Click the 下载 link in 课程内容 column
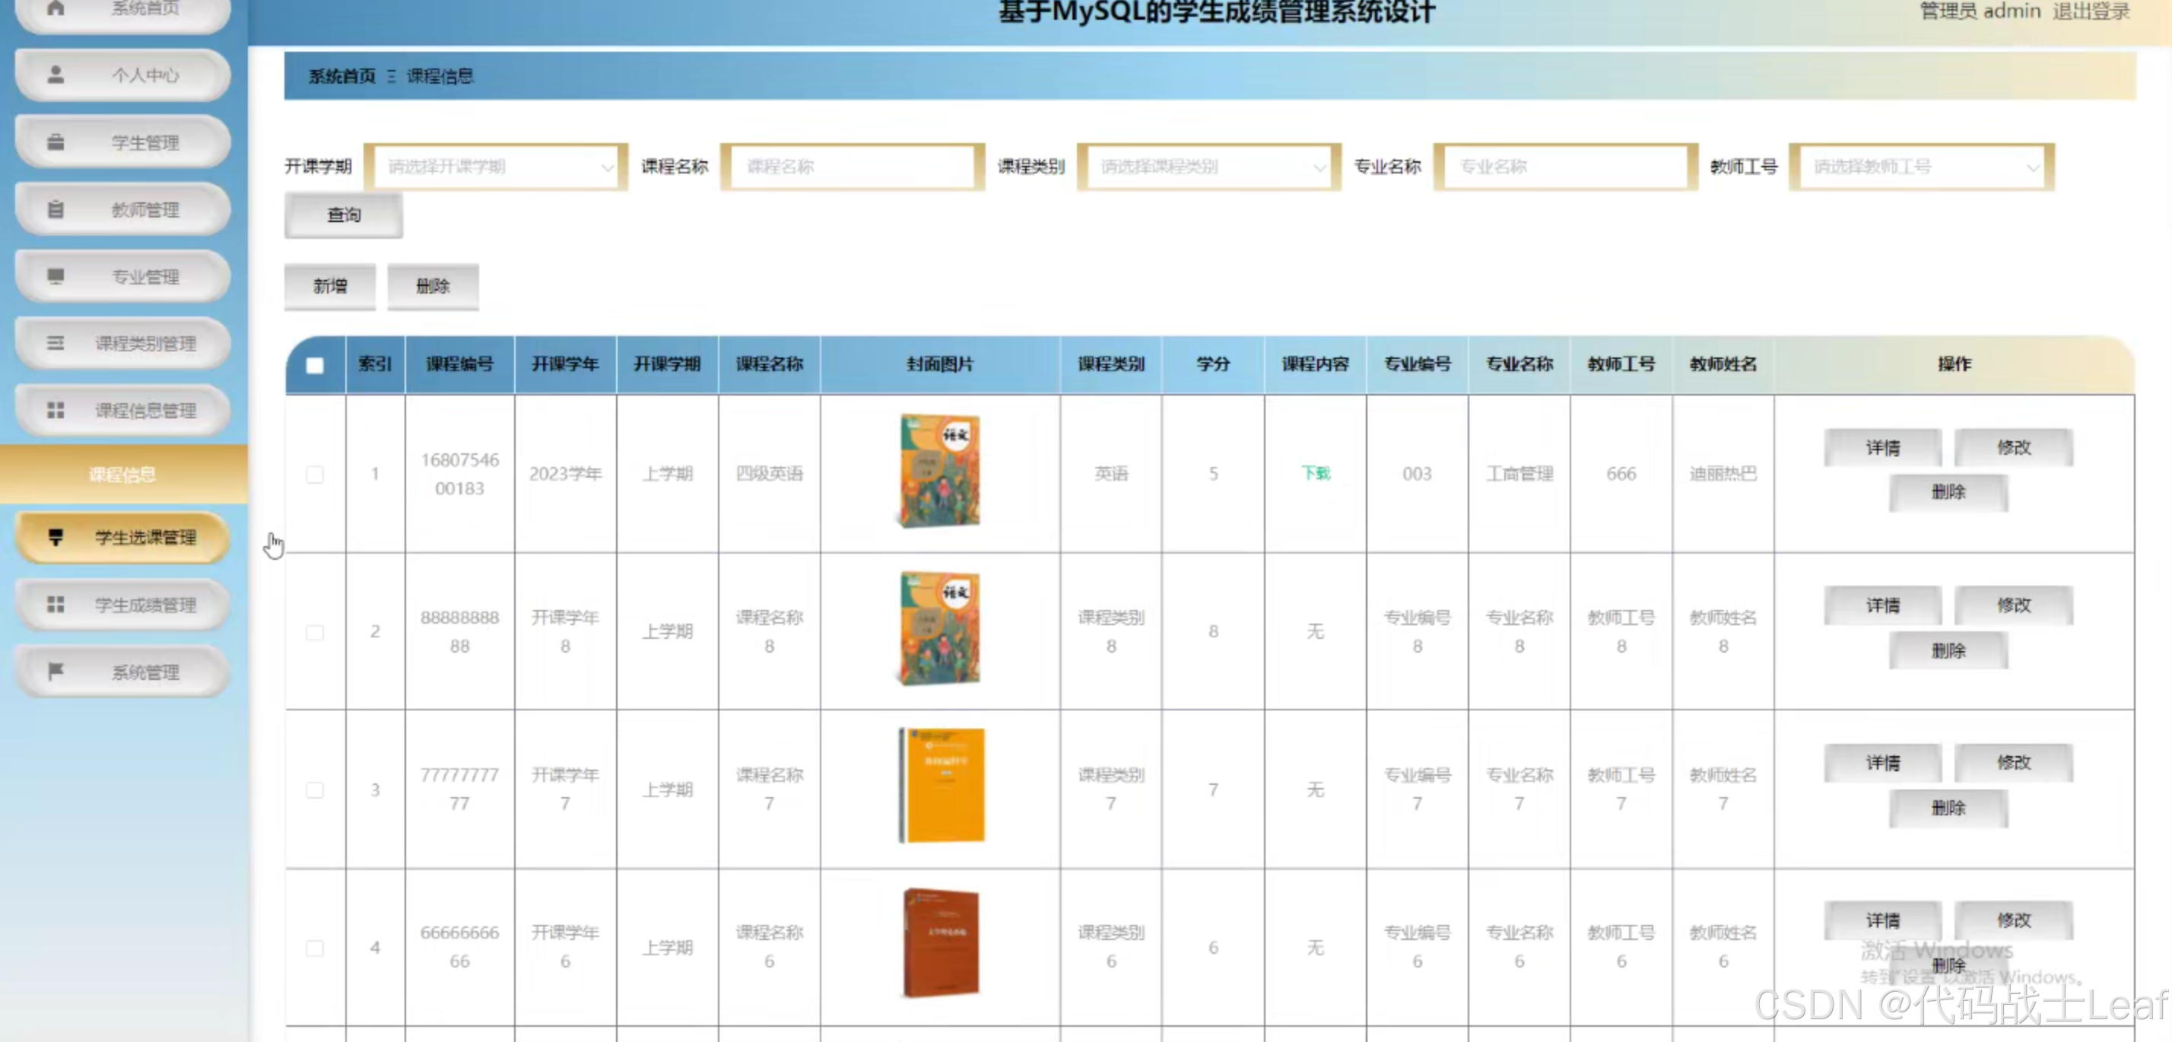The height and width of the screenshot is (1042, 2172). pos(1314,474)
